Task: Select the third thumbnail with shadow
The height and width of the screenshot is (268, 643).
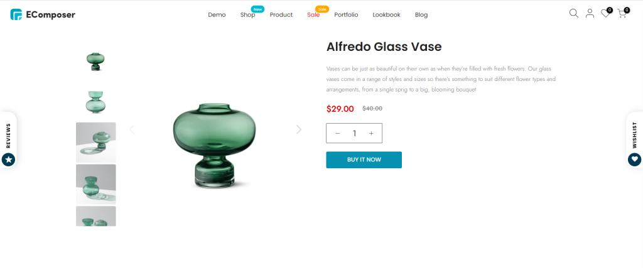Action: [95, 142]
